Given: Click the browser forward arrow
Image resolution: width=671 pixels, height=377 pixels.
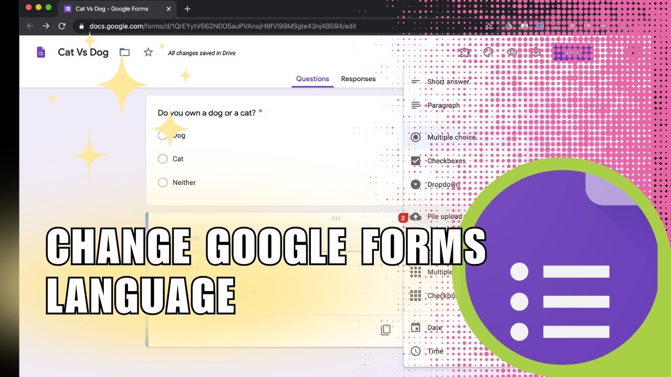Looking at the screenshot, I should coord(46,26).
